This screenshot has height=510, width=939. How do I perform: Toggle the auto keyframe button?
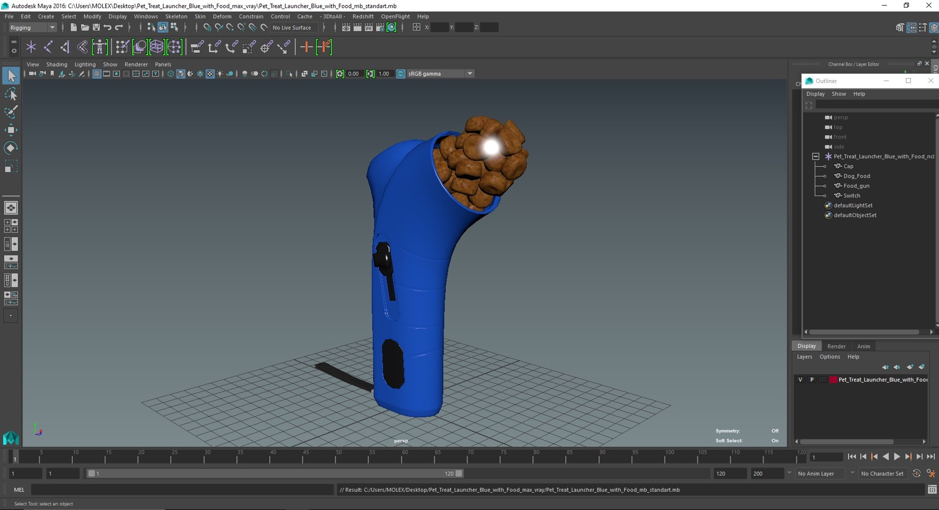(917, 473)
